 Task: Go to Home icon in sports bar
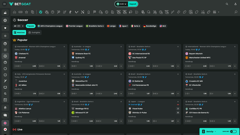click(x=14, y=12)
